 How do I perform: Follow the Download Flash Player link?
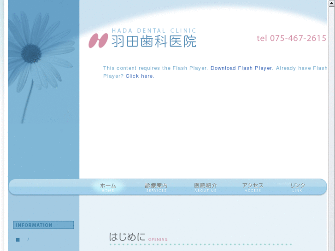point(241,68)
